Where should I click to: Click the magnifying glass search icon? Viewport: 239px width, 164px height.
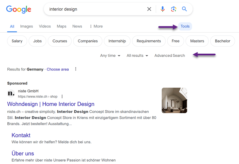(184, 9)
